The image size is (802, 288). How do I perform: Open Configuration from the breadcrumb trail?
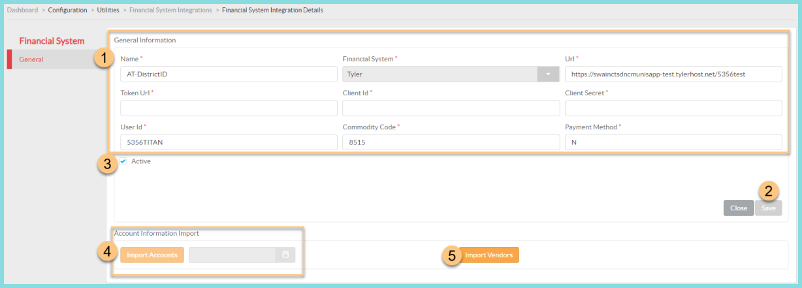[x=67, y=10]
